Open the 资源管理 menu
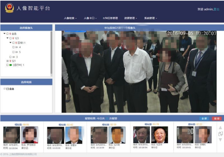This screenshot has height=157, width=224. tap(131, 18)
